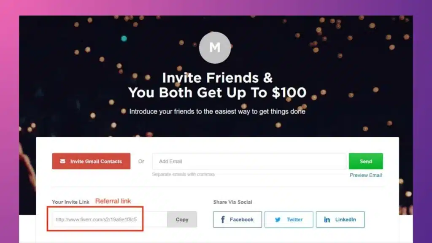Click the 'in' icon on the LinkedIn button
The image size is (432, 243).
point(327,219)
